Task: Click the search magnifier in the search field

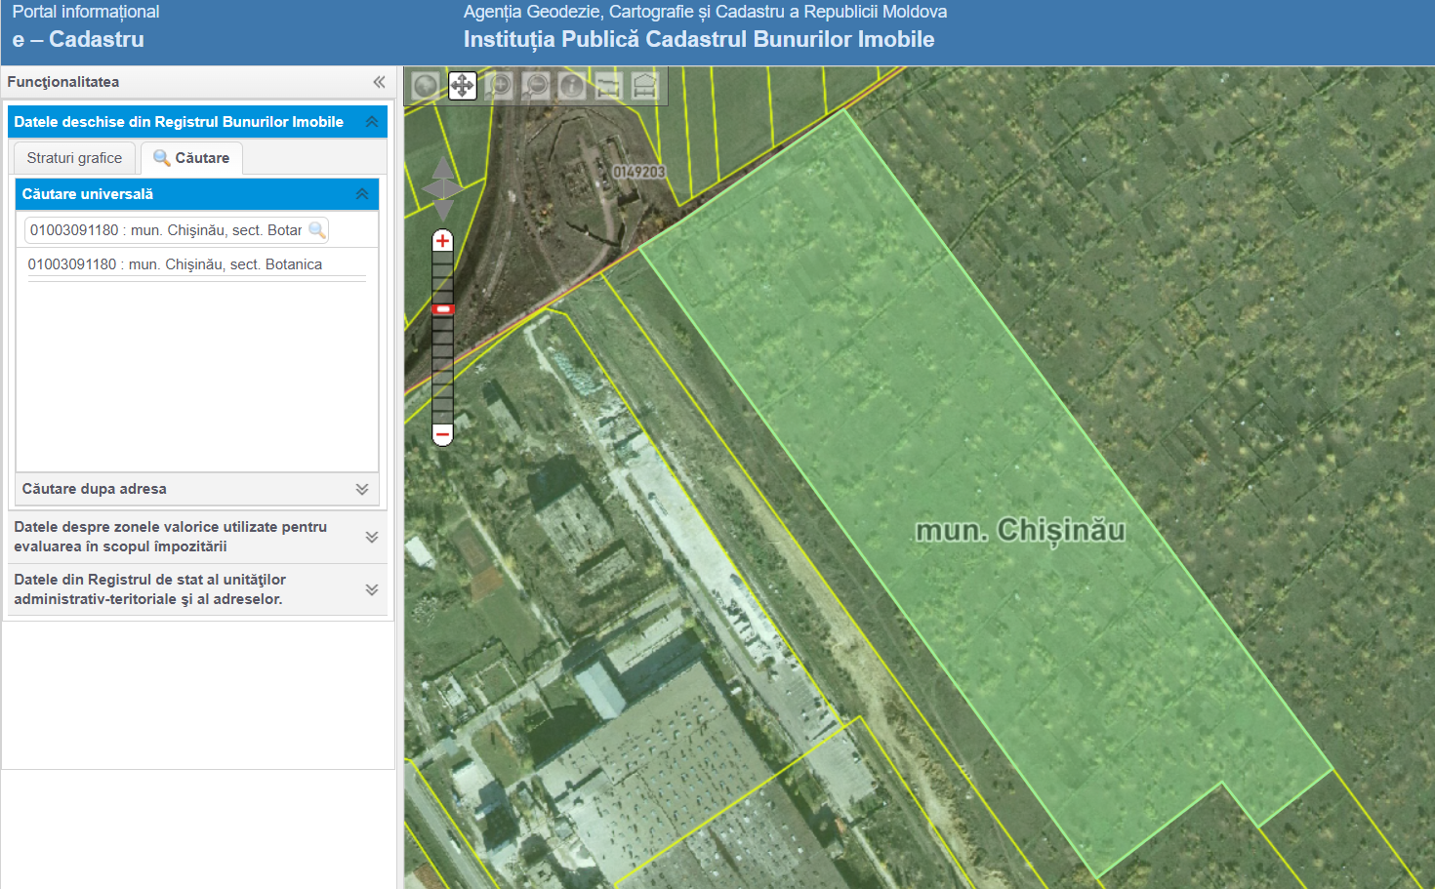Action: (x=316, y=230)
